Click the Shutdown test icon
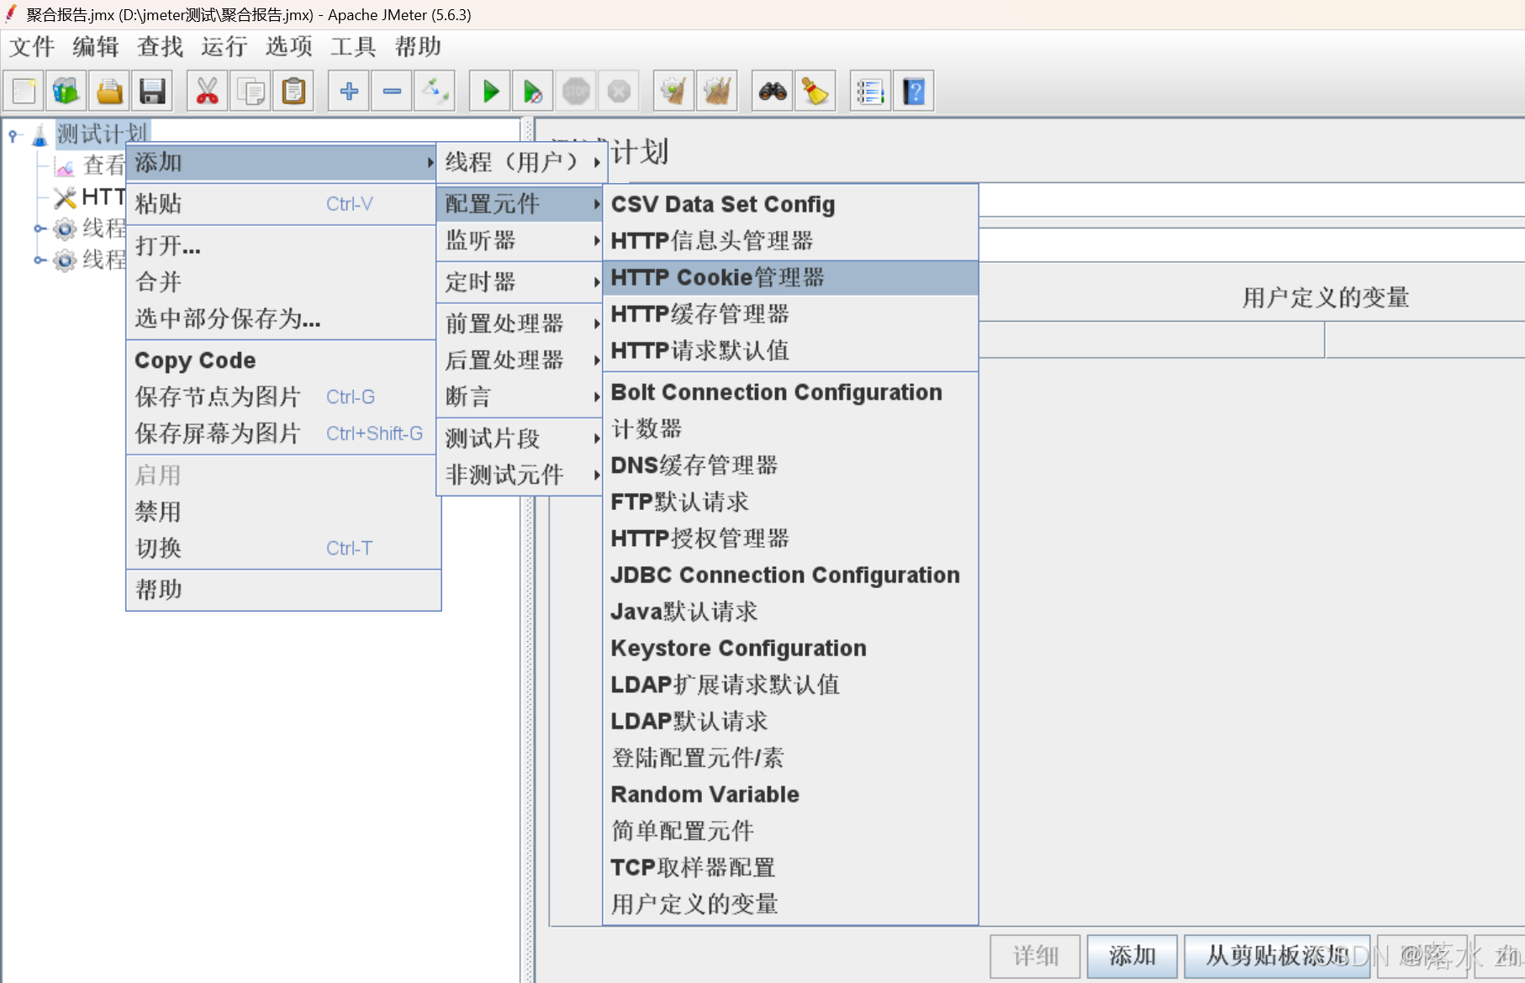The image size is (1525, 983). point(619,91)
